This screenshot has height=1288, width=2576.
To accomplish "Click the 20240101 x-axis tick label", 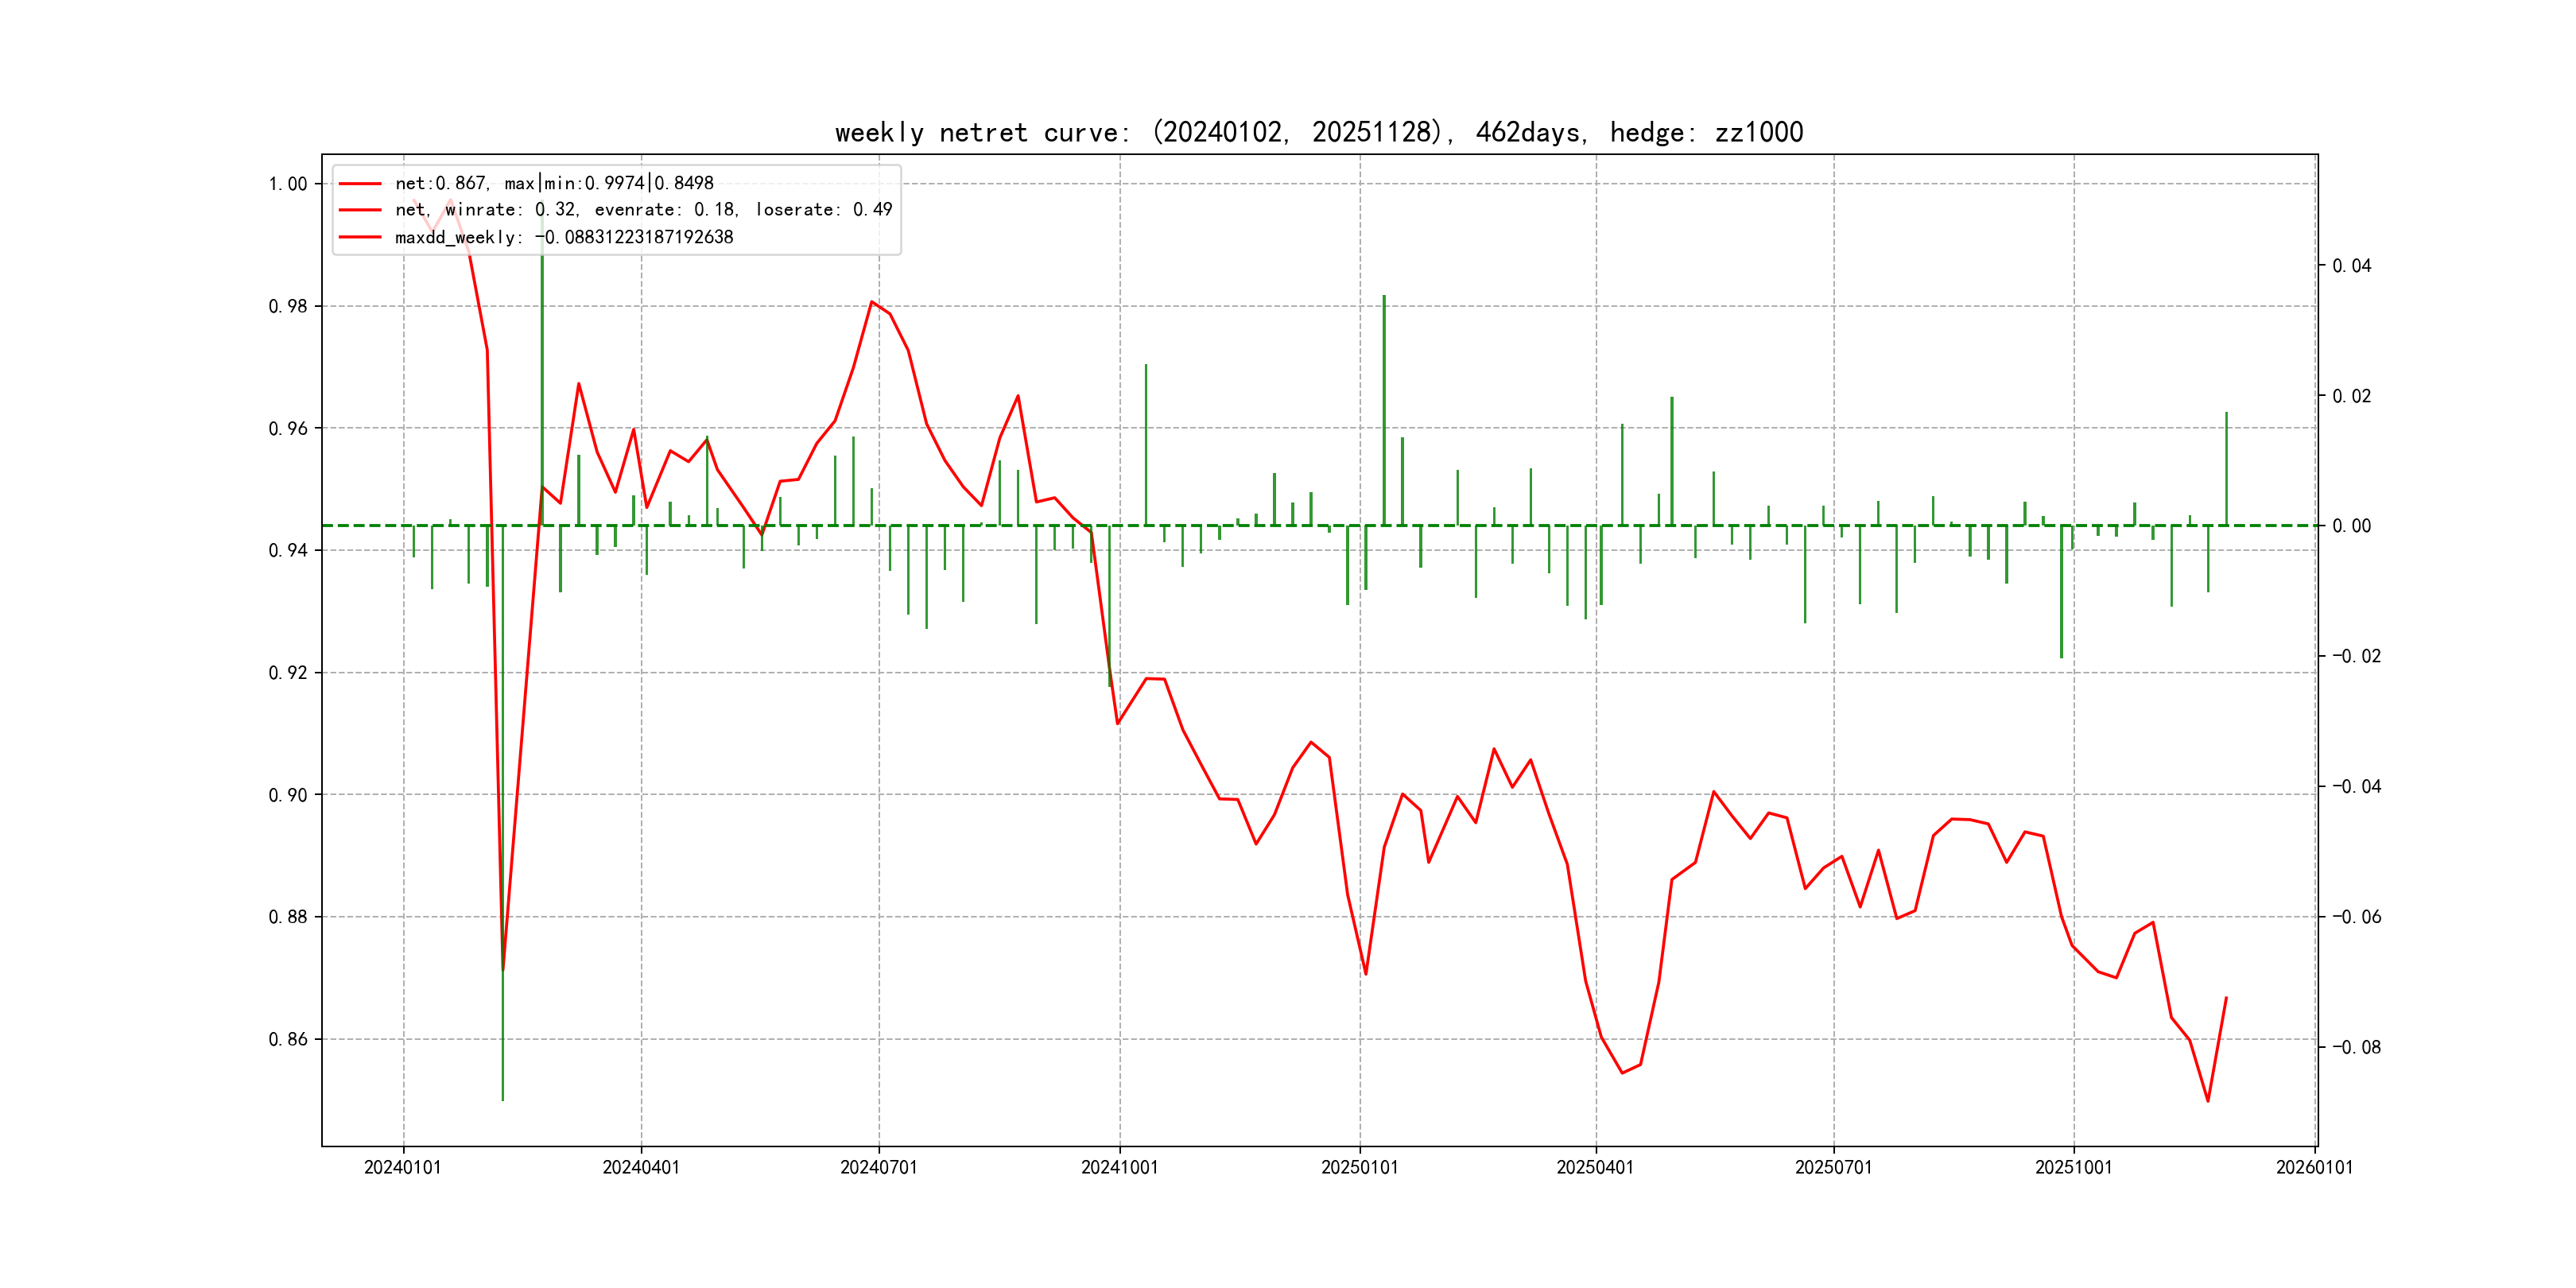I will (x=402, y=1167).
